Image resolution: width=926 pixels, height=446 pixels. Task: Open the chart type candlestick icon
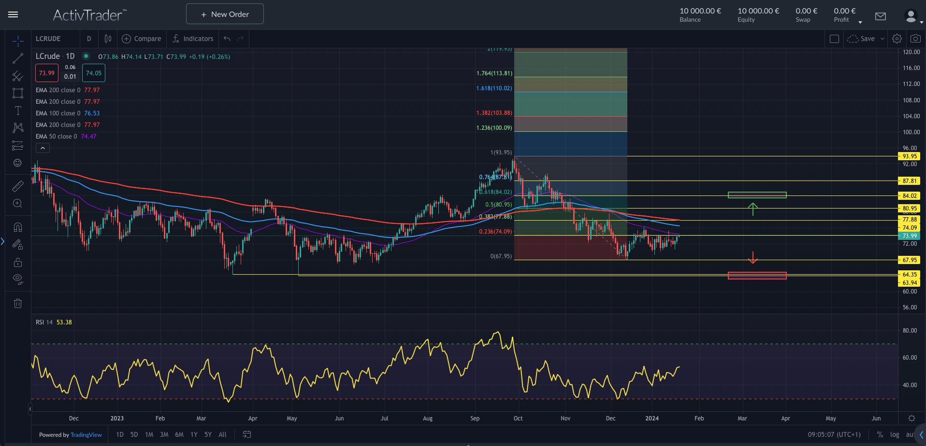[108, 39]
